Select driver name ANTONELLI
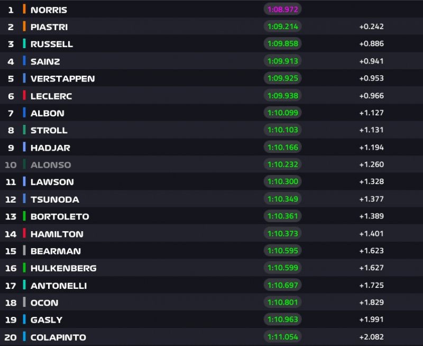Image resolution: width=423 pixels, height=346 pixels. pyautogui.click(x=59, y=286)
